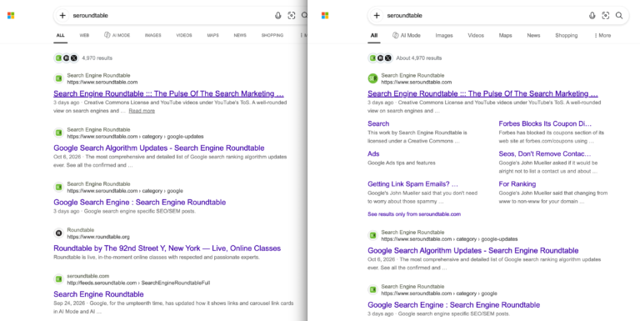Open the 'Getting Link Spam Emails?' sitelink
Viewport: 640px width, 321px height.
point(412,183)
